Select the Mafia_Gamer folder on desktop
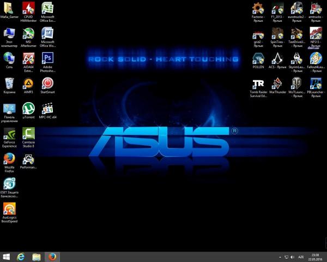This screenshot has width=327, height=262. [9, 8]
